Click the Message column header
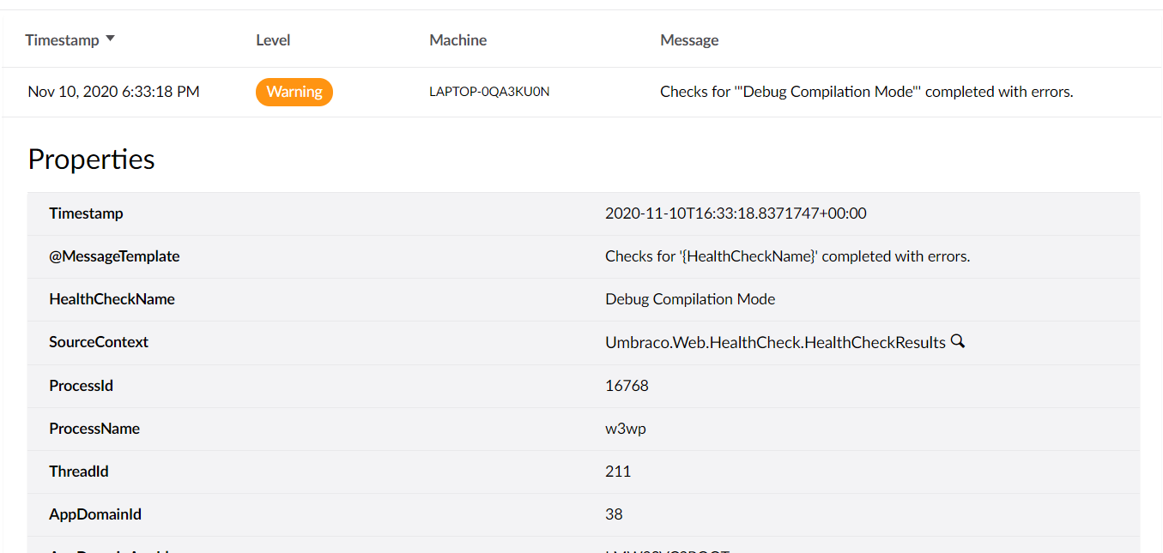Screen dimensions: 1163x553 click(x=689, y=40)
